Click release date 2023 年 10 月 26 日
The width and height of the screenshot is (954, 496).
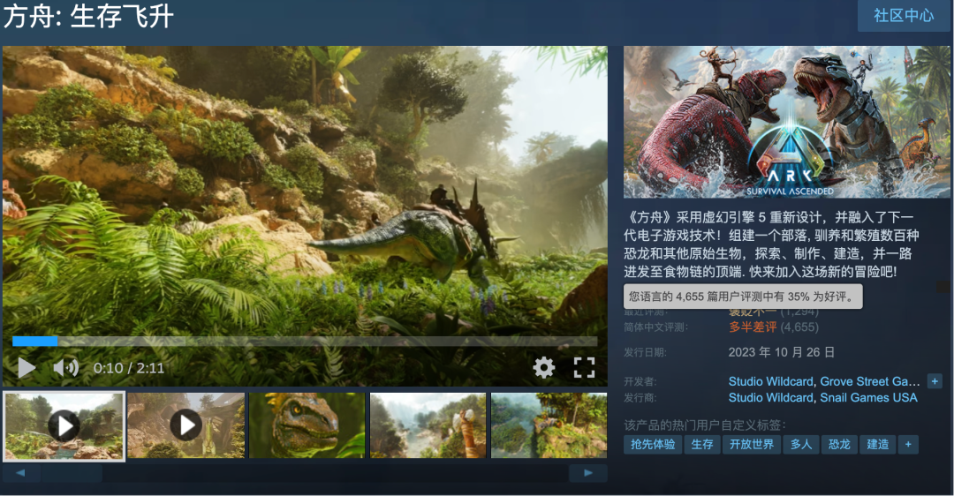tap(781, 352)
